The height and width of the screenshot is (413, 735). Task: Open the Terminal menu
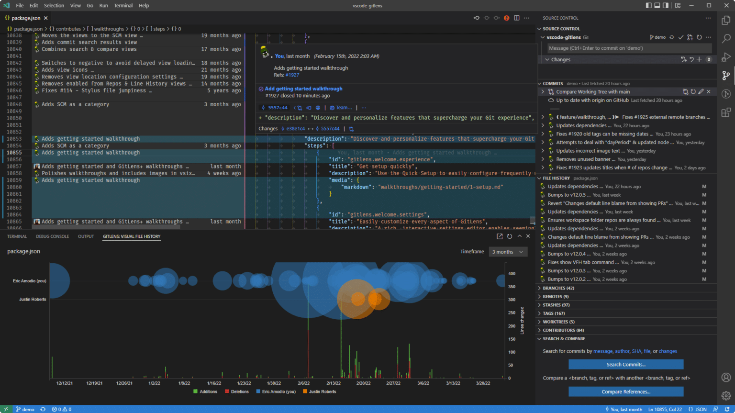click(x=123, y=5)
